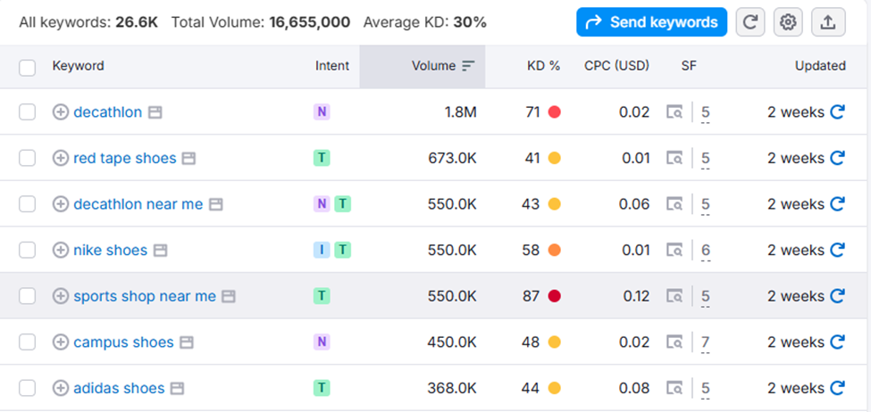View SERP features icon in decathlon row
871x412 pixels.
pos(674,112)
